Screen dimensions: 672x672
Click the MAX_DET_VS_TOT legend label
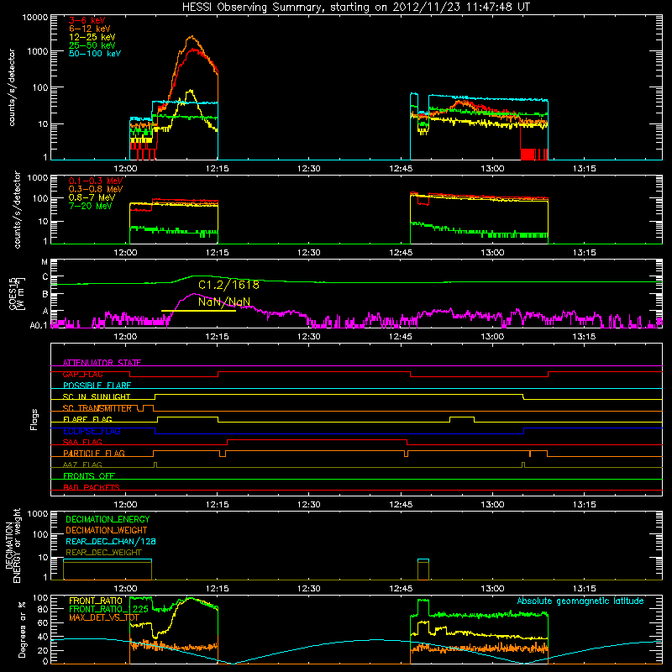[x=104, y=617]
